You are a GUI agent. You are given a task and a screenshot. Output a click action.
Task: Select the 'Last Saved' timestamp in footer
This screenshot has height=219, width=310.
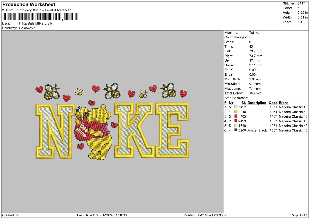tap(102, 215)
